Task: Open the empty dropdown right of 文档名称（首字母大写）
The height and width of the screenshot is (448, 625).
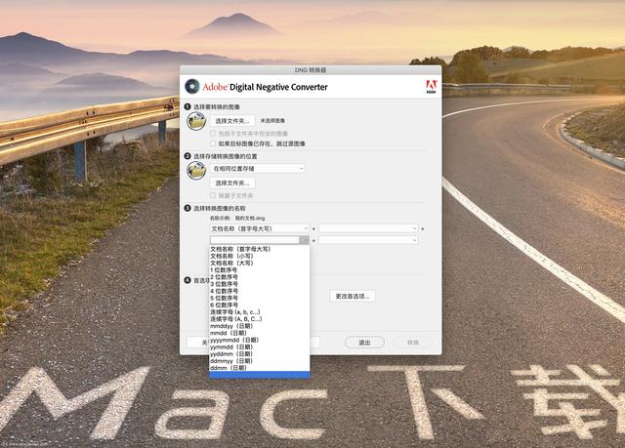Action: coord(368,228)
